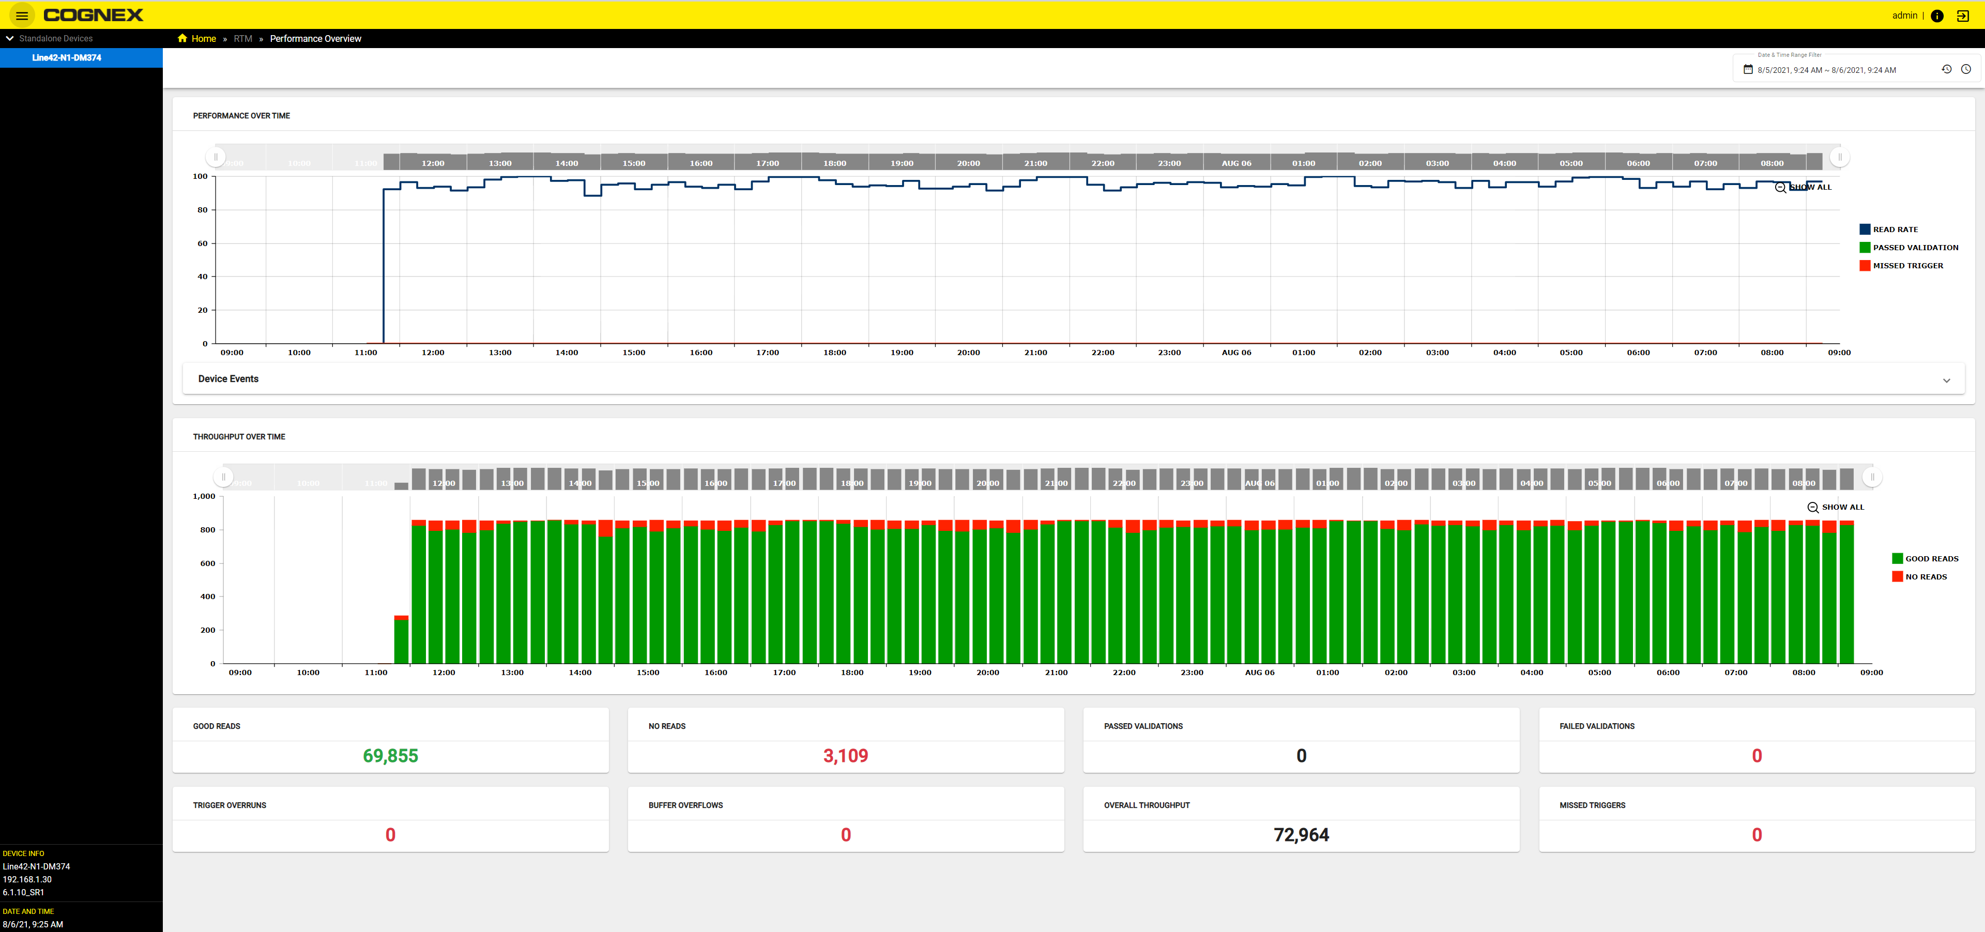Click the Home icon in the breadcrumb
Screen dimensions: 1985x932
tap(182, 38)
